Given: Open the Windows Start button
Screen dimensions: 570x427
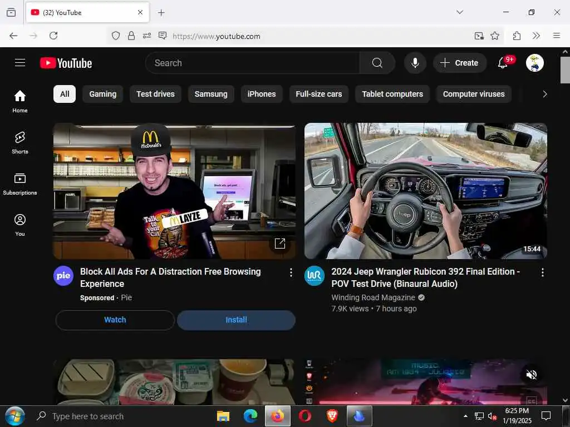Looking at the screenshot, I should tap(15, 416).
